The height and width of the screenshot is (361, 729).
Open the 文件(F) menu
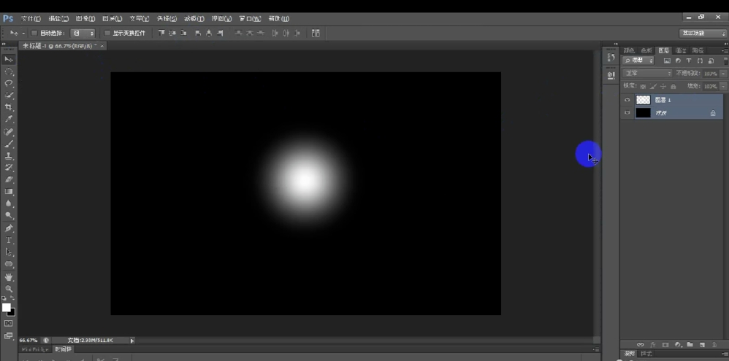click(x=30, y=18)
